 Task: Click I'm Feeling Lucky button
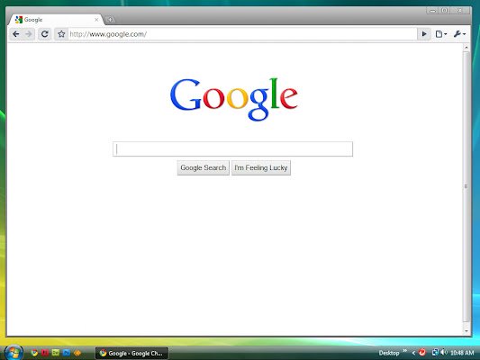[x=261, y=167]
